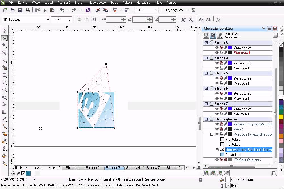Expand the Numer strony Blackout object

pyautogui.click(x=217, y=149)
